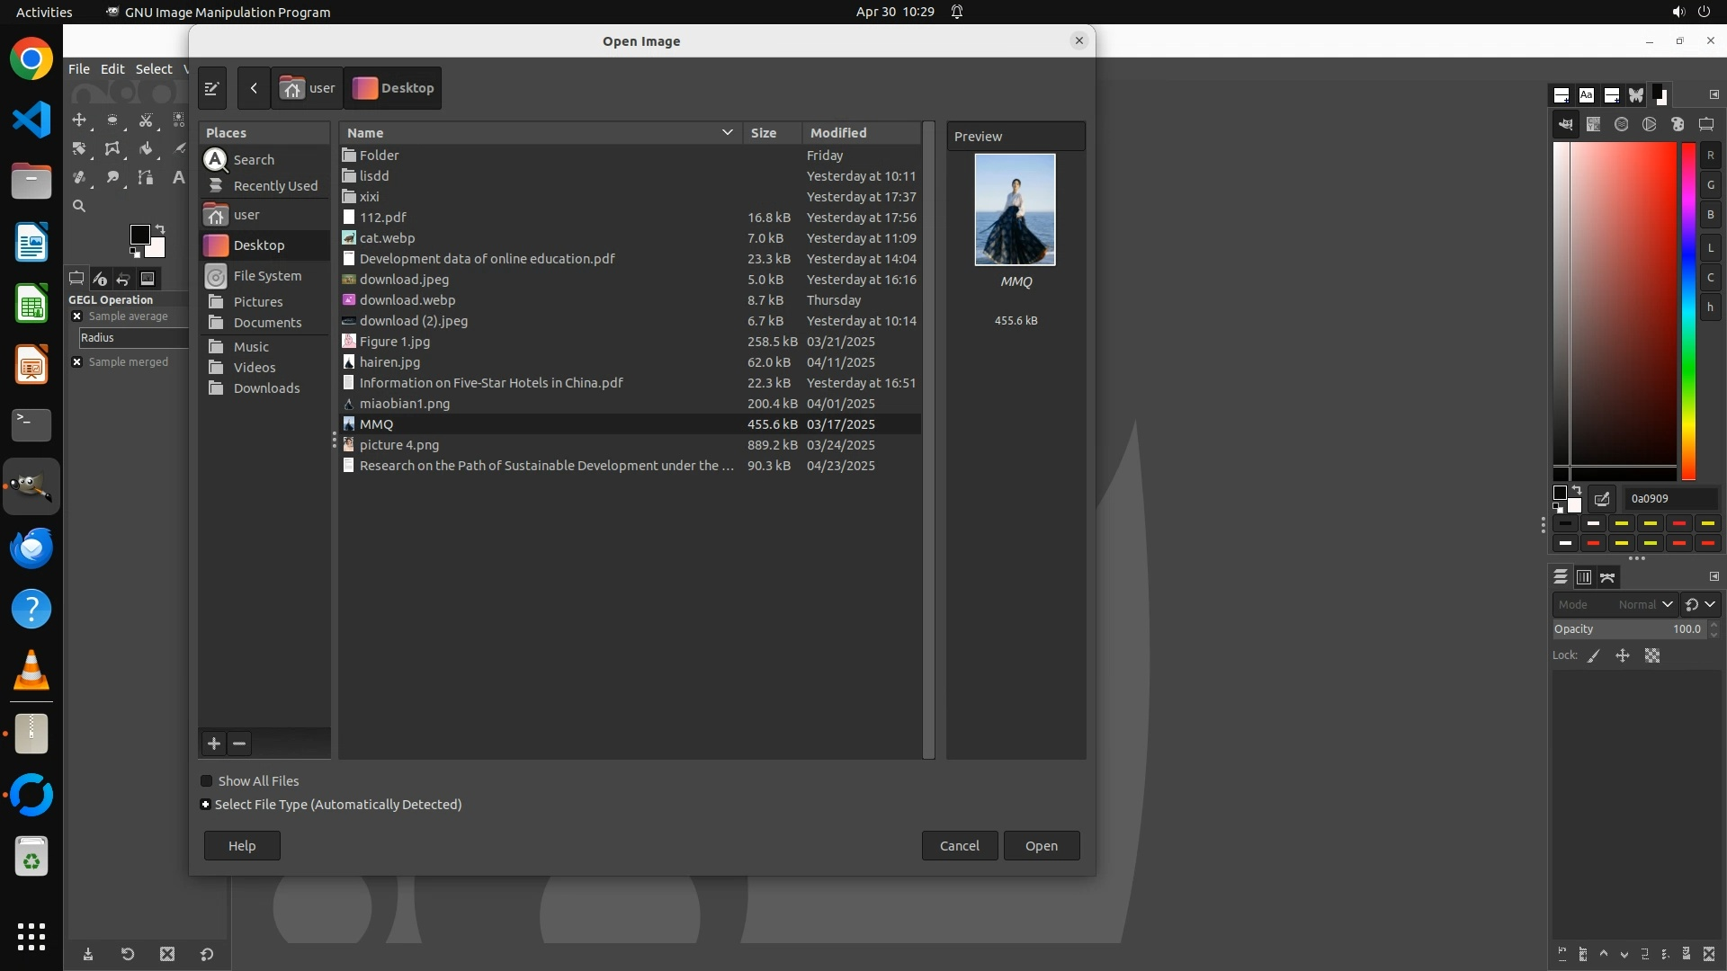The width and height of the screenshot is (1727, 971).
Task: Click the type-a-file-name pencil icon
Action: point(212,88)
